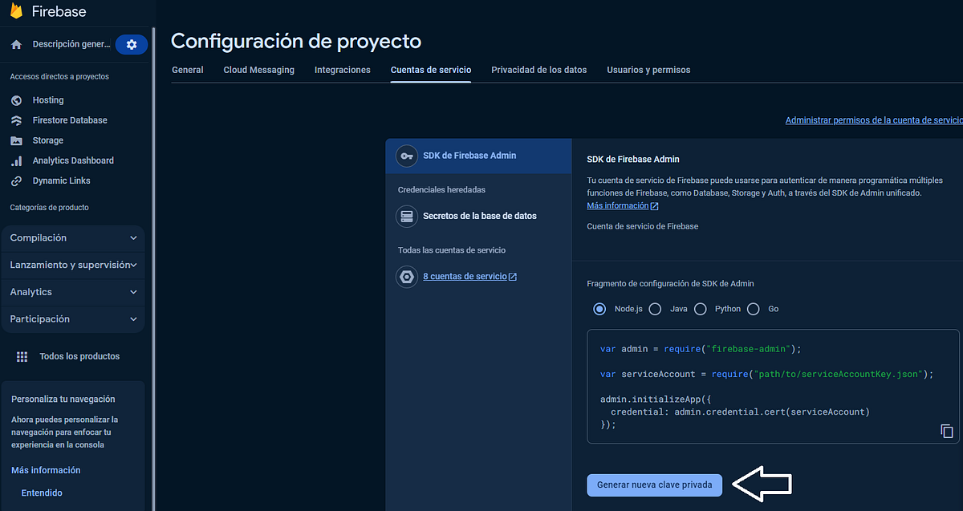Expand the Compilación category
This screenshot has height=511, width=963.
coord(73,237)
